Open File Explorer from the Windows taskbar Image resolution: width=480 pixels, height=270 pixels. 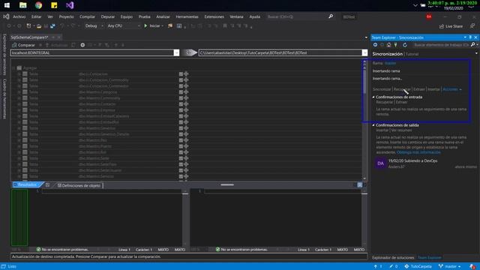click(x=23, y=5)
